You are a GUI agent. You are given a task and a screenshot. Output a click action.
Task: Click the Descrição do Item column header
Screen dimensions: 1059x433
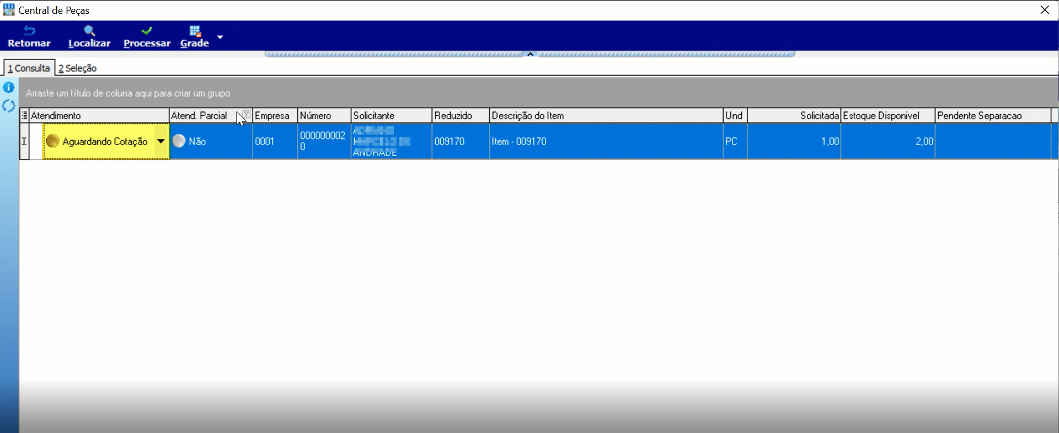coord(607,115)
